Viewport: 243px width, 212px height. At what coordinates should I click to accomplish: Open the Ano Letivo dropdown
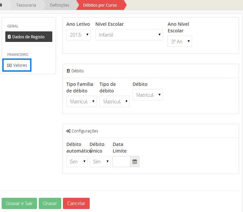click(78, 35)
